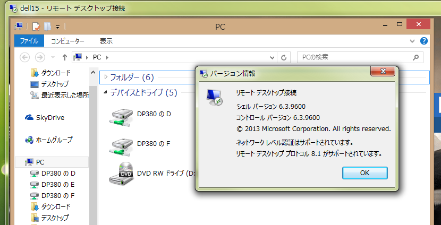Open SkyDrive in the navigation pane
Image resolution: width=441 pixels, height=225 pixels.
click(45, 117)
